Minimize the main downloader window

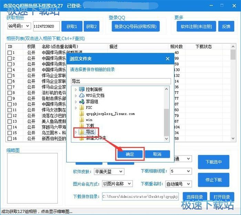coord(211,6)
